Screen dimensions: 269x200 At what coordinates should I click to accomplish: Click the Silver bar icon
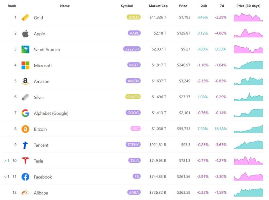click(26, 97)
